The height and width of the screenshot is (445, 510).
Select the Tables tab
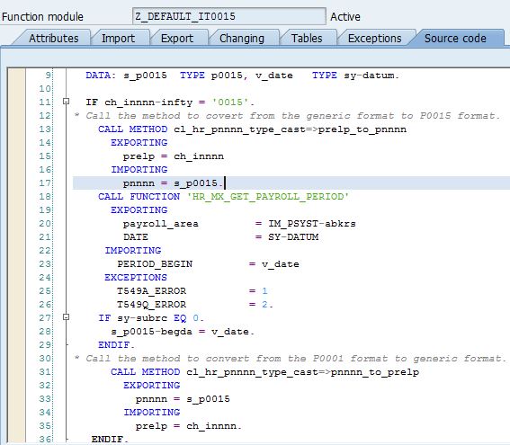(x=307, y=39)
